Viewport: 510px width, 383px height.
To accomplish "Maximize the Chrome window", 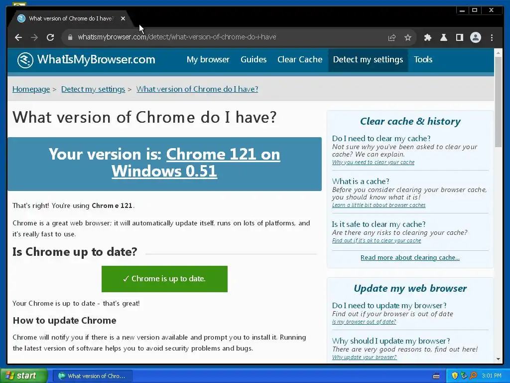I will 475,10.
